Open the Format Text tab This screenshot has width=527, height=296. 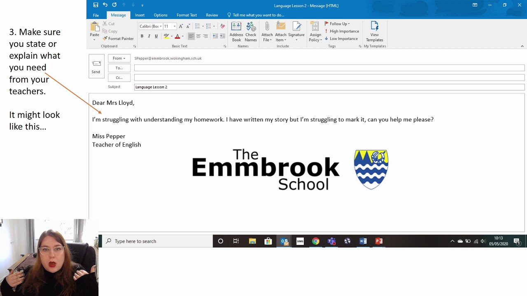click(187, 15)
